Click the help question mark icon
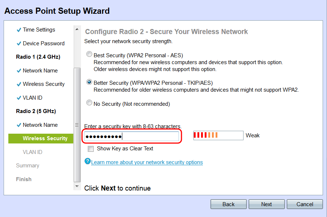 87,161
